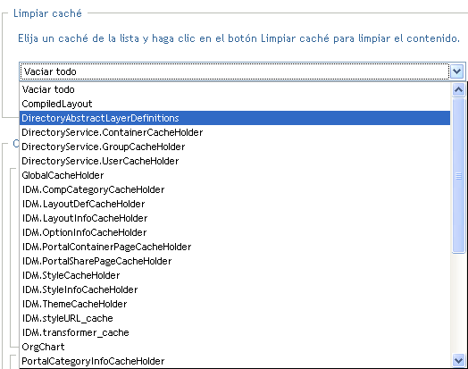Select IDM.OptionInfoCacheHolder

pos(235,232)
